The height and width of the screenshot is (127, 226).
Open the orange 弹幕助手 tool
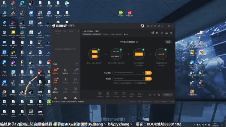(55, 71)
